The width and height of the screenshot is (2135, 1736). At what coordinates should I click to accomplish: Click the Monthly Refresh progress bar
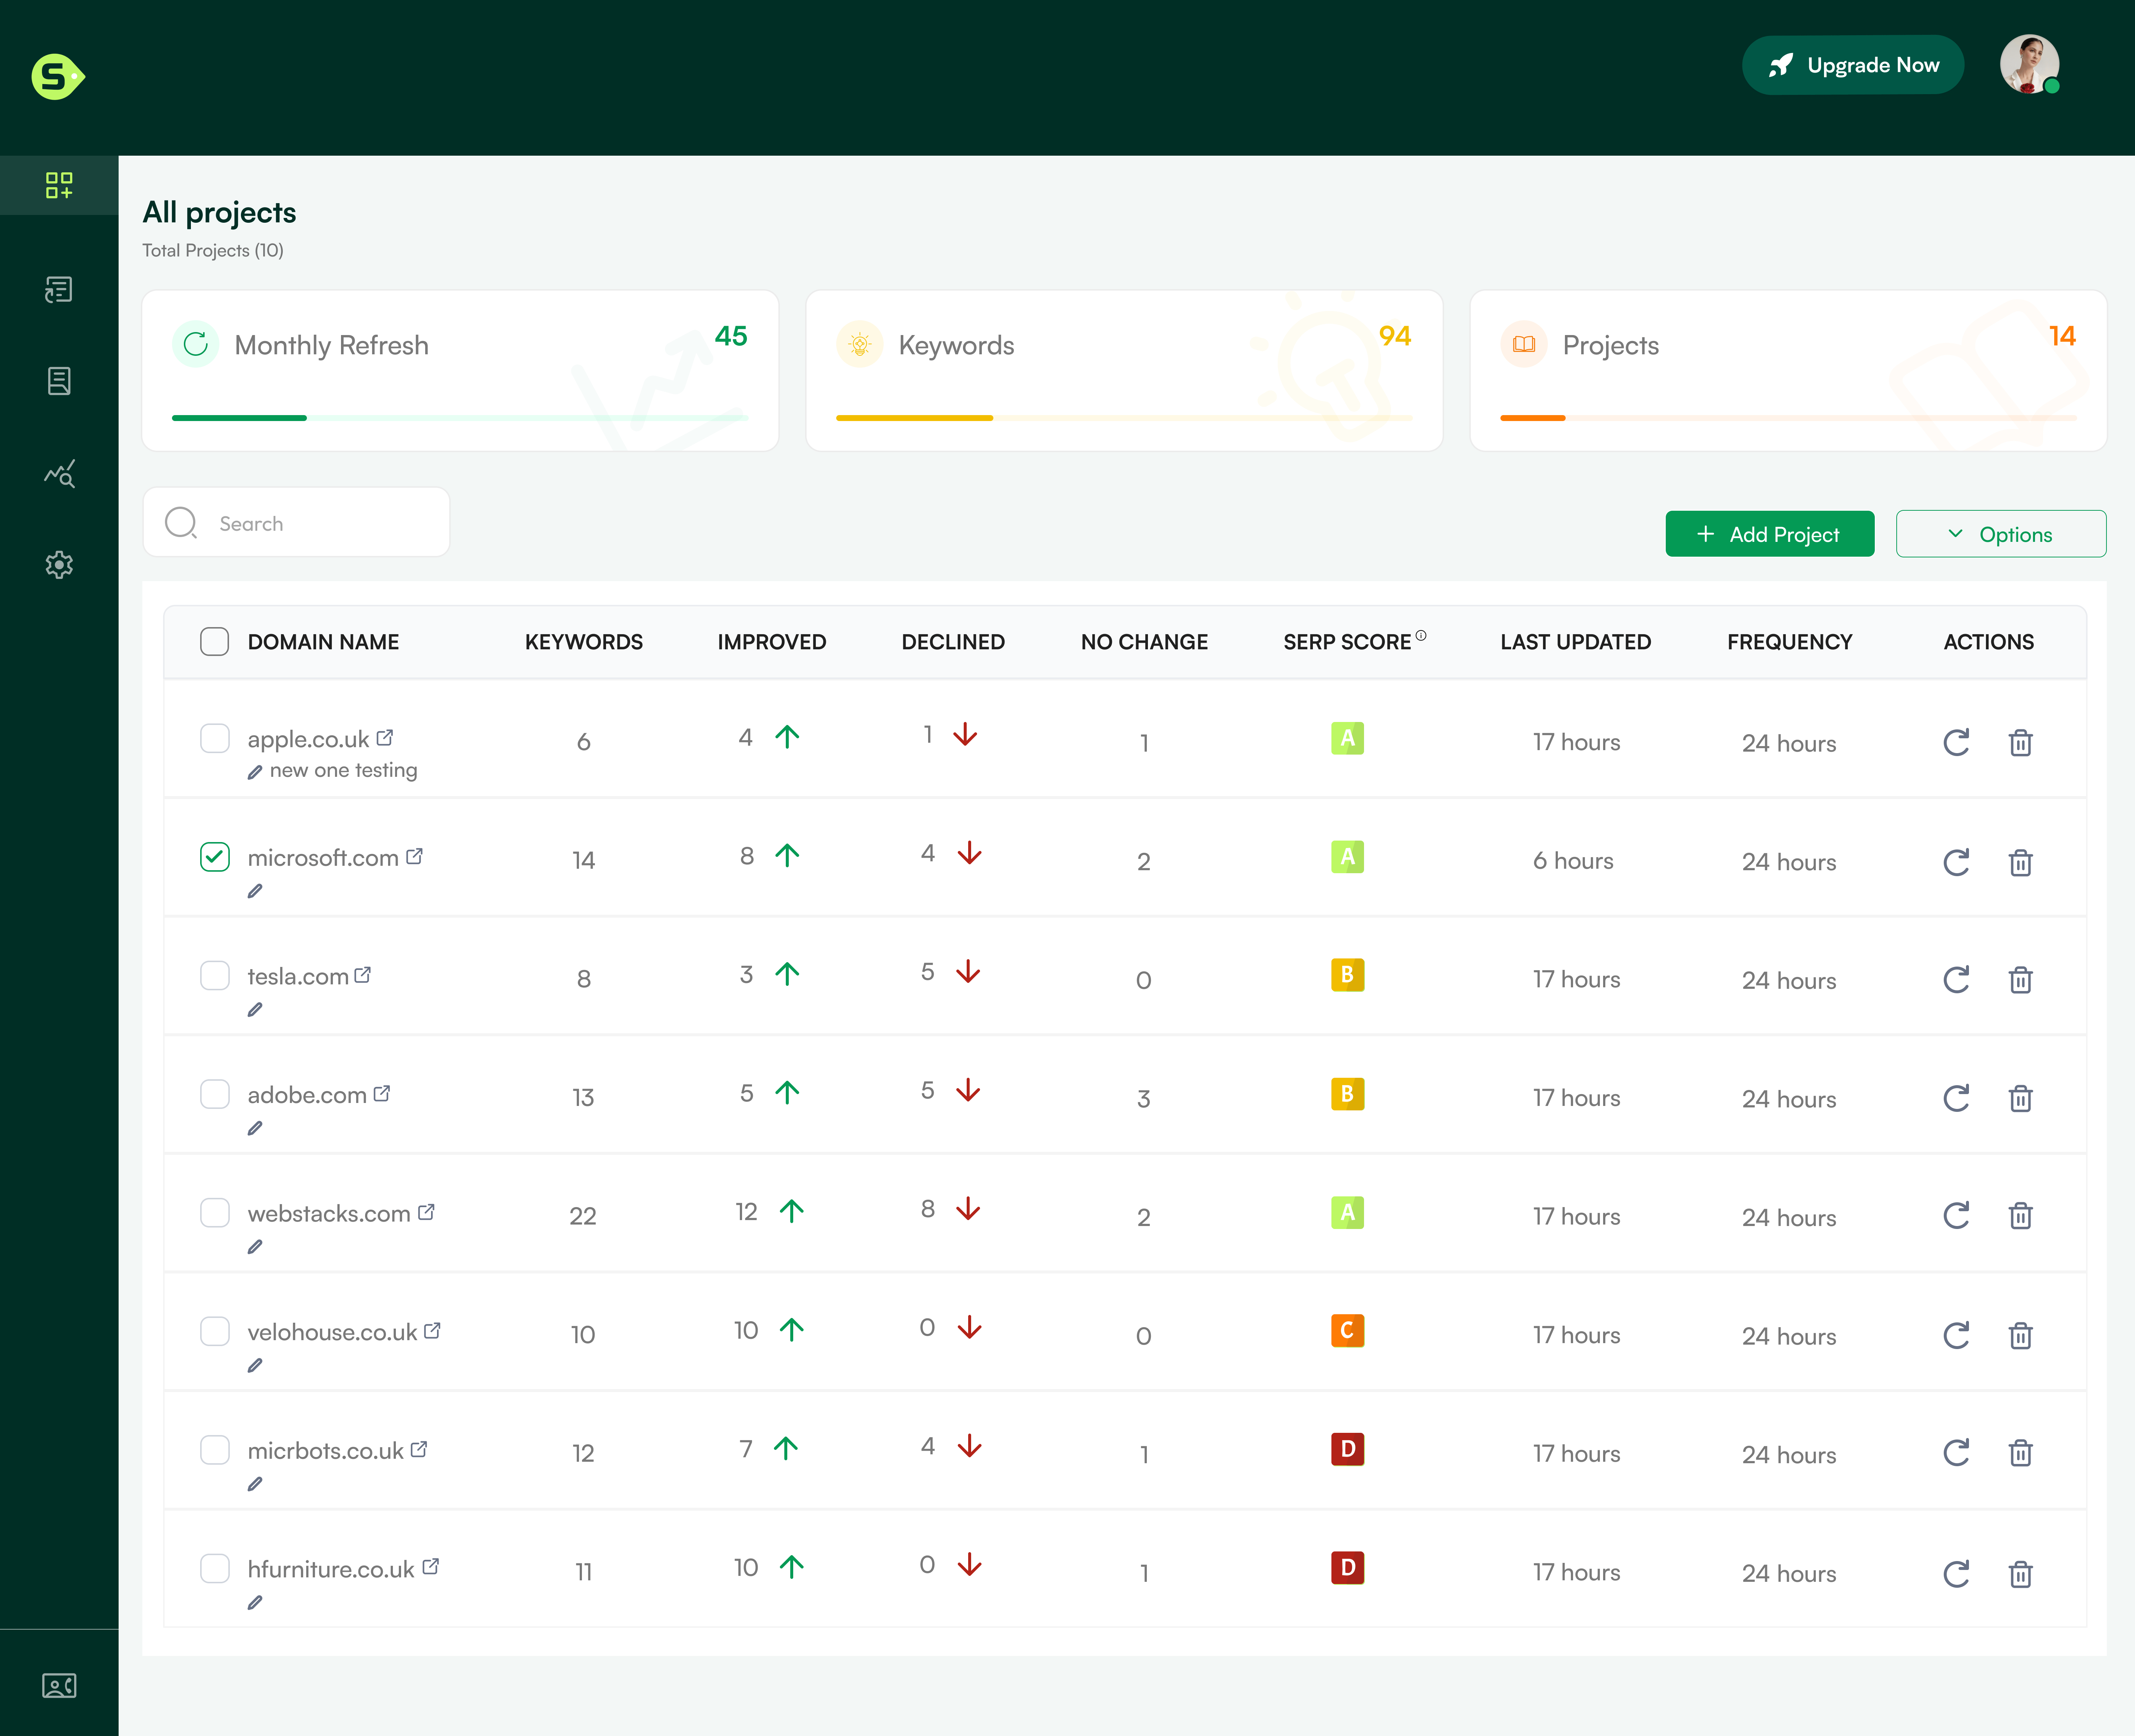coord(460,418)
